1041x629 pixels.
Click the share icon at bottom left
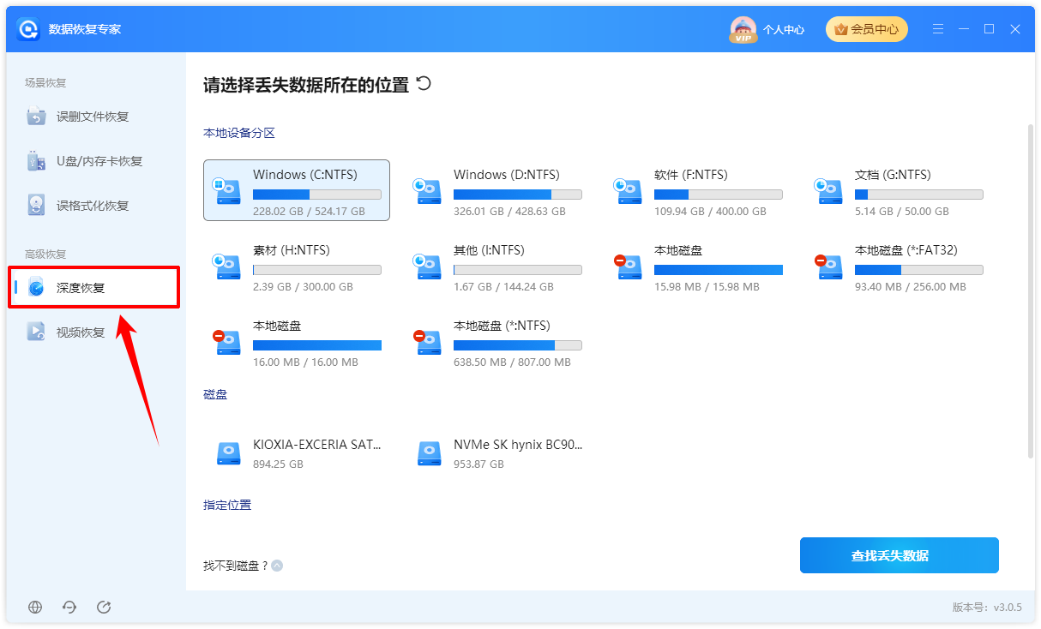[x=104, y=607]
